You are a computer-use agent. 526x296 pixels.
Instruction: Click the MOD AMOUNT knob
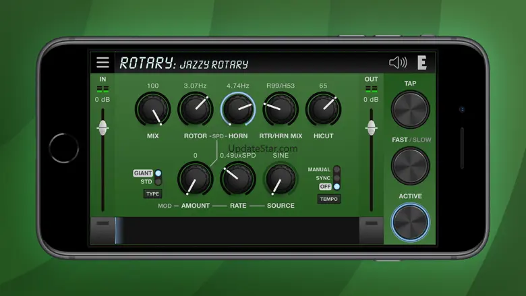click(x=196, y=179)
